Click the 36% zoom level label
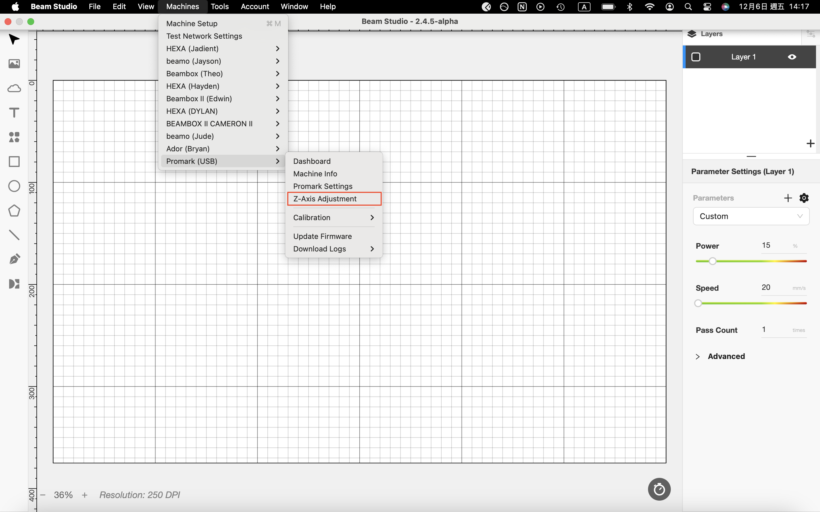This screenshot has height=512, width=820. tap(63, 495)
